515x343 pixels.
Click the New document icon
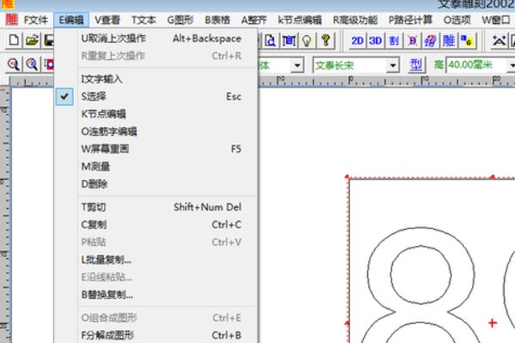click(14, 40)
